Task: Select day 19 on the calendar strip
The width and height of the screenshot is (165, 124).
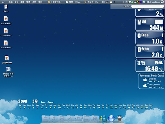Action: coord(98,108)
